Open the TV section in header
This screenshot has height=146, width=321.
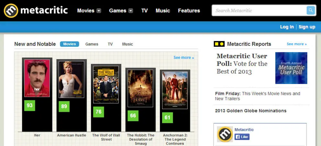144,11
